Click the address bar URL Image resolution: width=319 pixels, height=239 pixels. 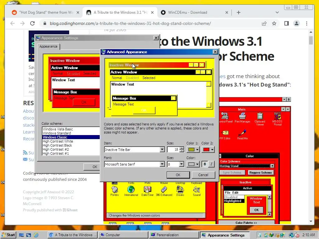tap(130, 23)
